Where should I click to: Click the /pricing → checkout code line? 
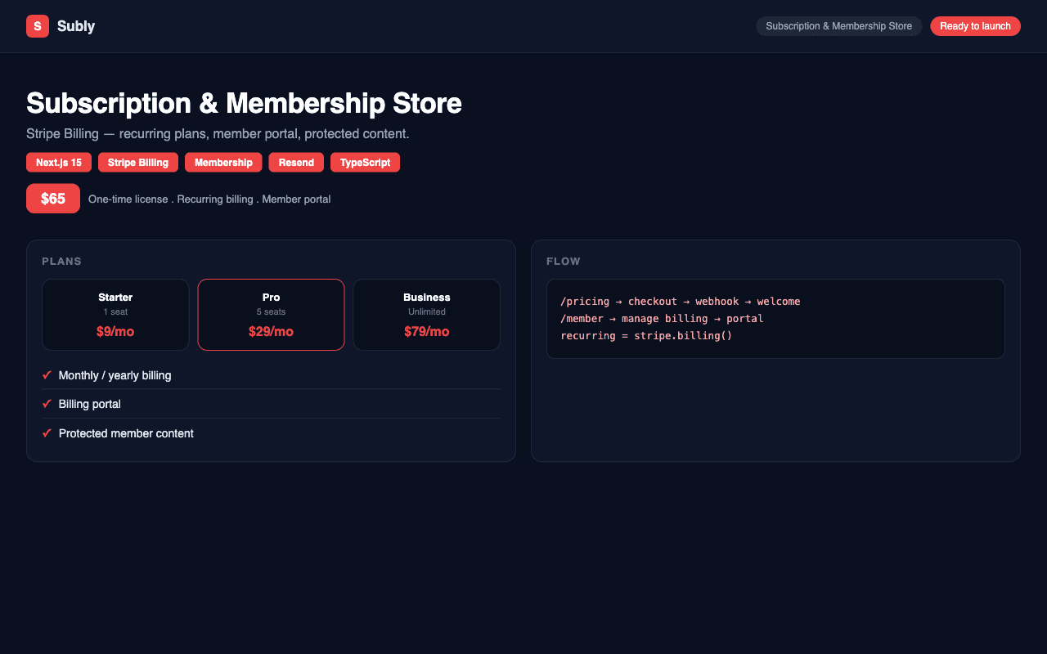click(x=681, y=302)
